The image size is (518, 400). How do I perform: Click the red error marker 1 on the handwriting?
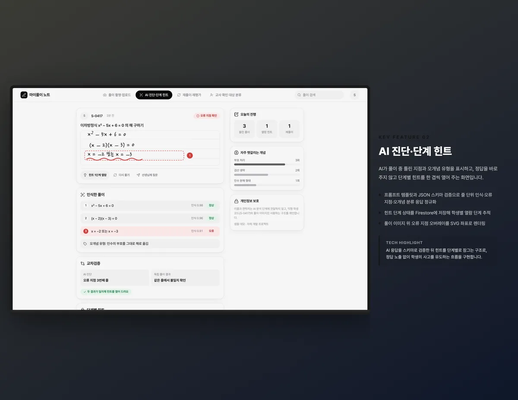pyautogui.click(x=190, y=155)
